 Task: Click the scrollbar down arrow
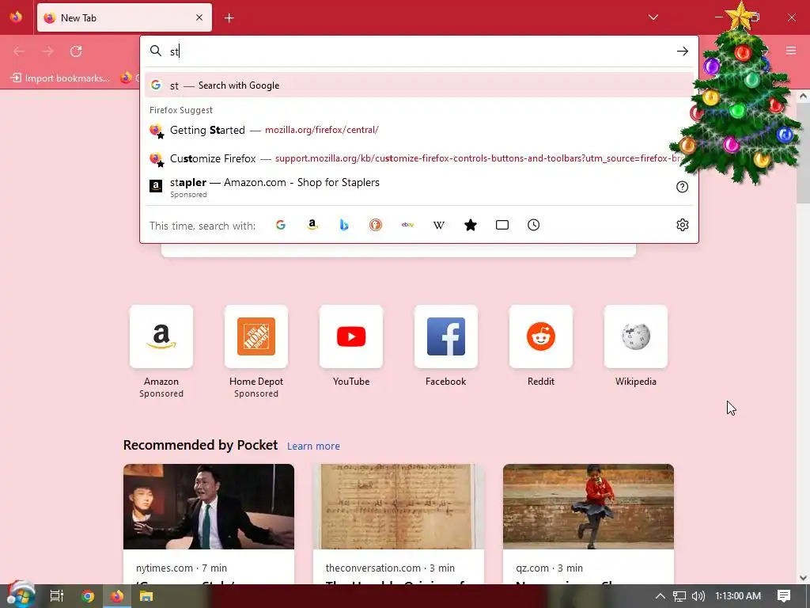point(804,578)
